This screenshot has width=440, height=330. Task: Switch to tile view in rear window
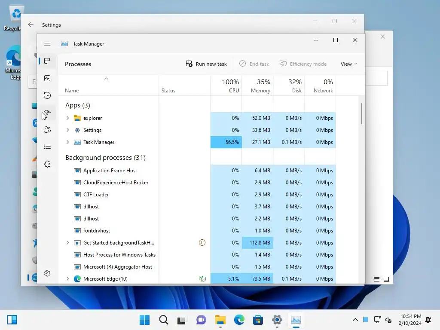tap(386, 279)
